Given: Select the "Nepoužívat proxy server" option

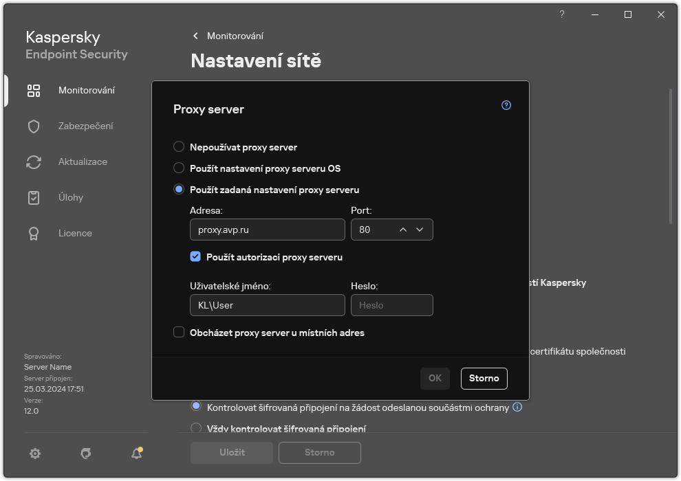Looking at the screenshot, I should [179, 146].
